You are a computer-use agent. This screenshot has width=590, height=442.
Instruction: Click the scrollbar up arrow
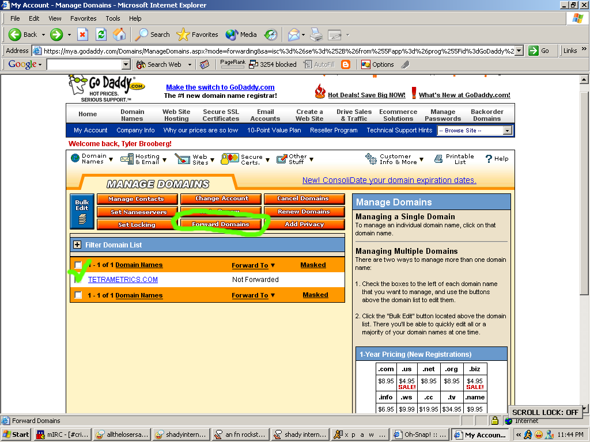tap(584, 79)
